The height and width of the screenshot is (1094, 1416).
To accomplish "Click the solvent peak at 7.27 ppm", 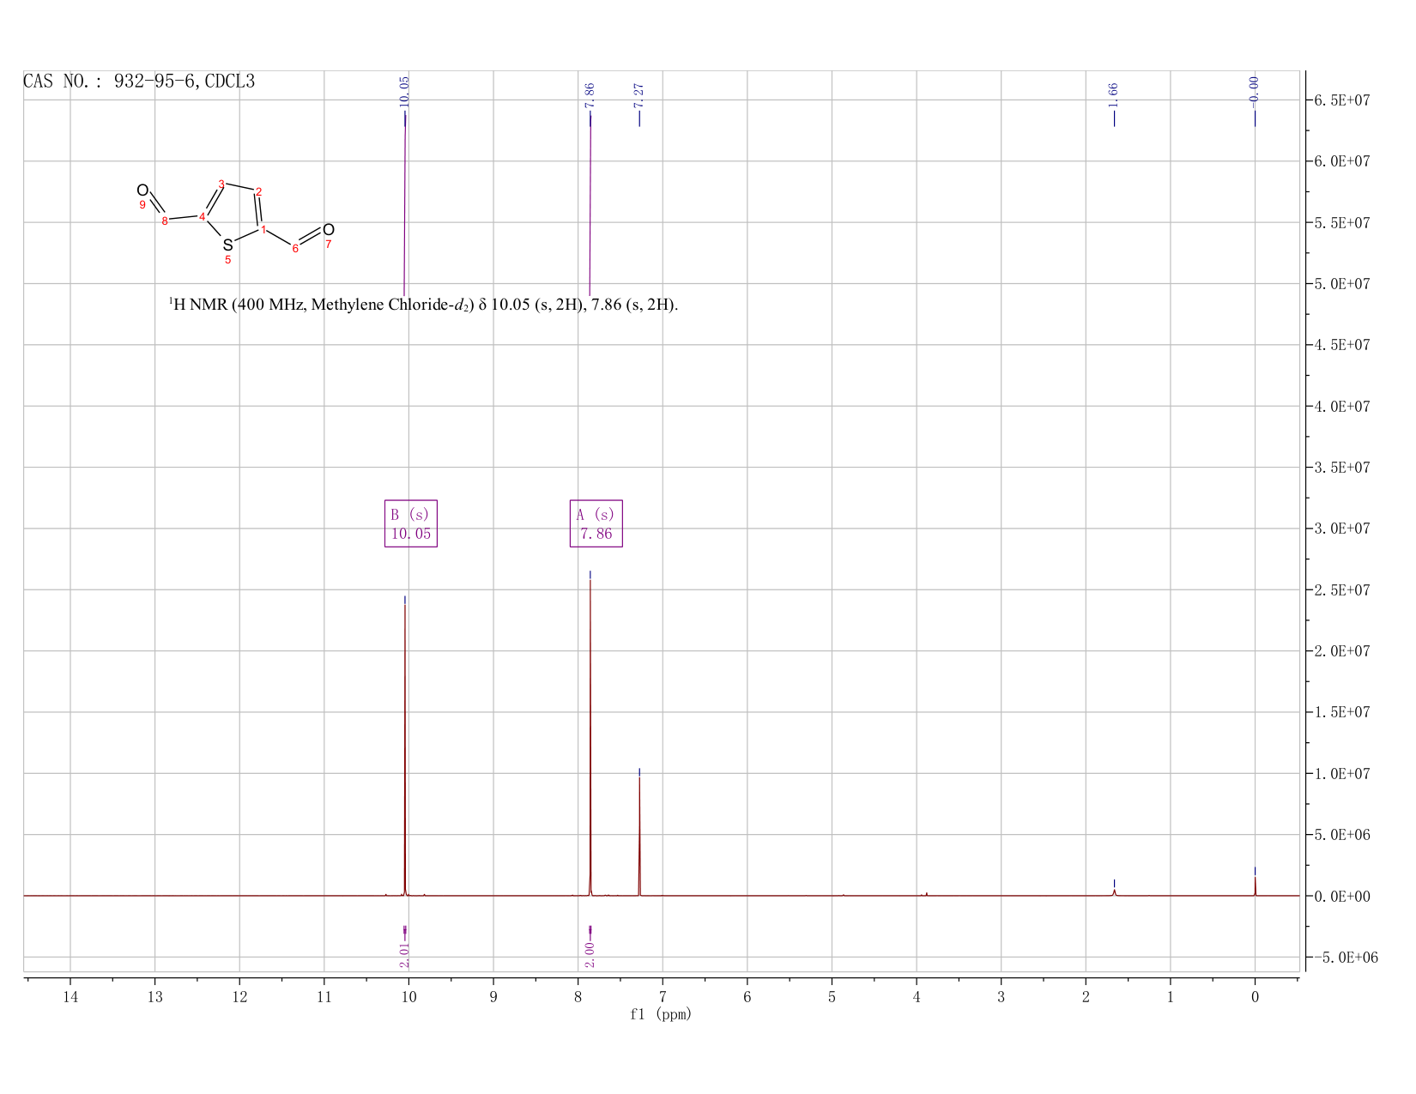I will tap(639, 837).
